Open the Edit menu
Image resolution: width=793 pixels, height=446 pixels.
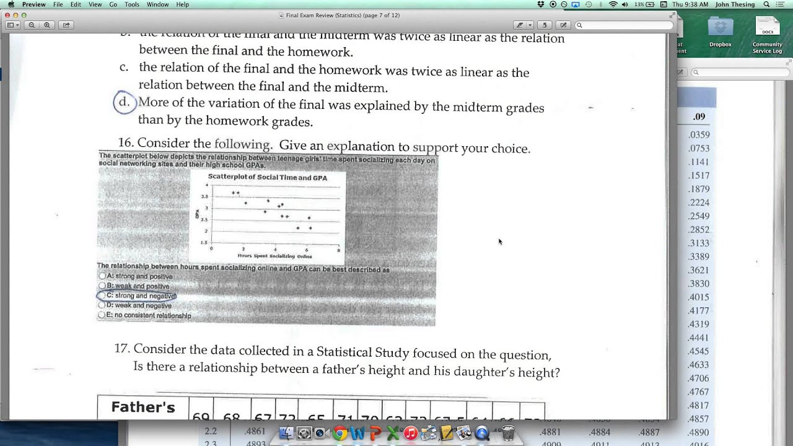tap(76, 4)
